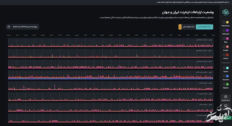
Task: Click the Mashhad Hamrah-e Aval datacenter chart
Action: (111, 53)
